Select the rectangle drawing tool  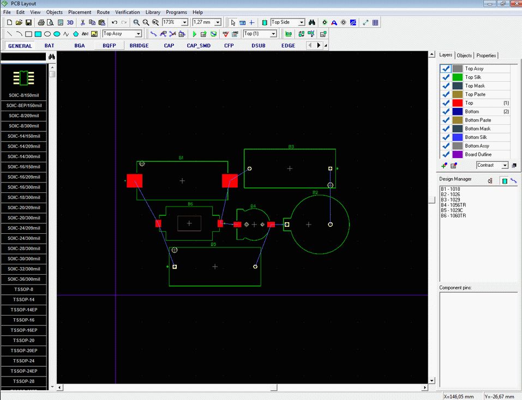[29, 34]
